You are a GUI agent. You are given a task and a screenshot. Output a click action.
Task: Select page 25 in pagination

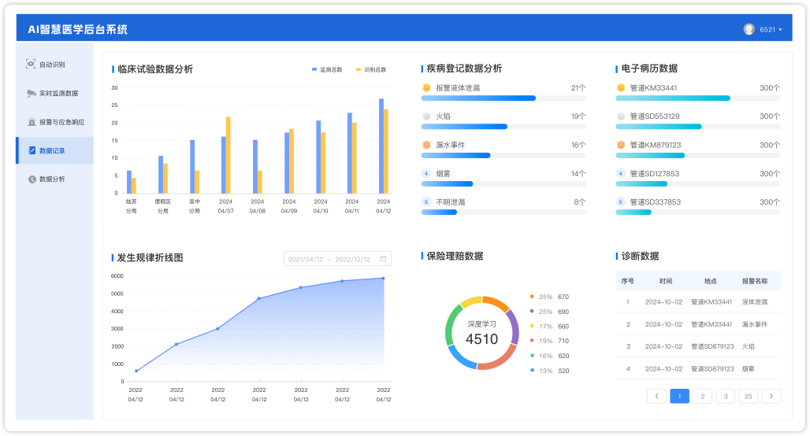point(749,397)
